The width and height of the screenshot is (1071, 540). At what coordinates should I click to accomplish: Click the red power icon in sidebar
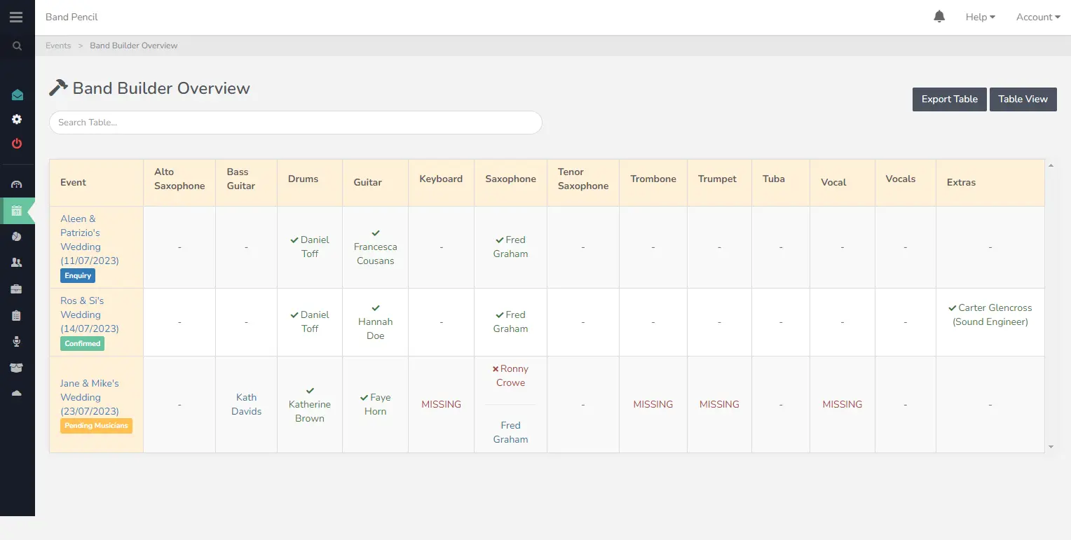click(17, 144)
